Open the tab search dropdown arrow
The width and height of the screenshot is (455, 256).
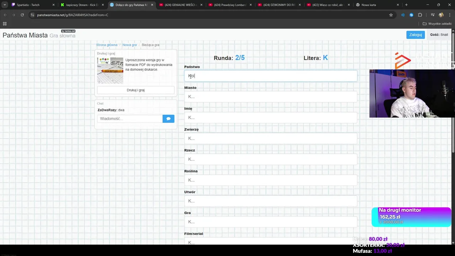click(5, 5)
